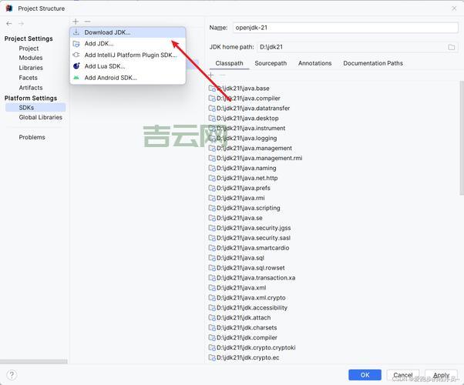Select the D:\jdk21!\java.desktop classpath entry
Image resolution: width=464 pixels, height=385 pixels.
247,119
